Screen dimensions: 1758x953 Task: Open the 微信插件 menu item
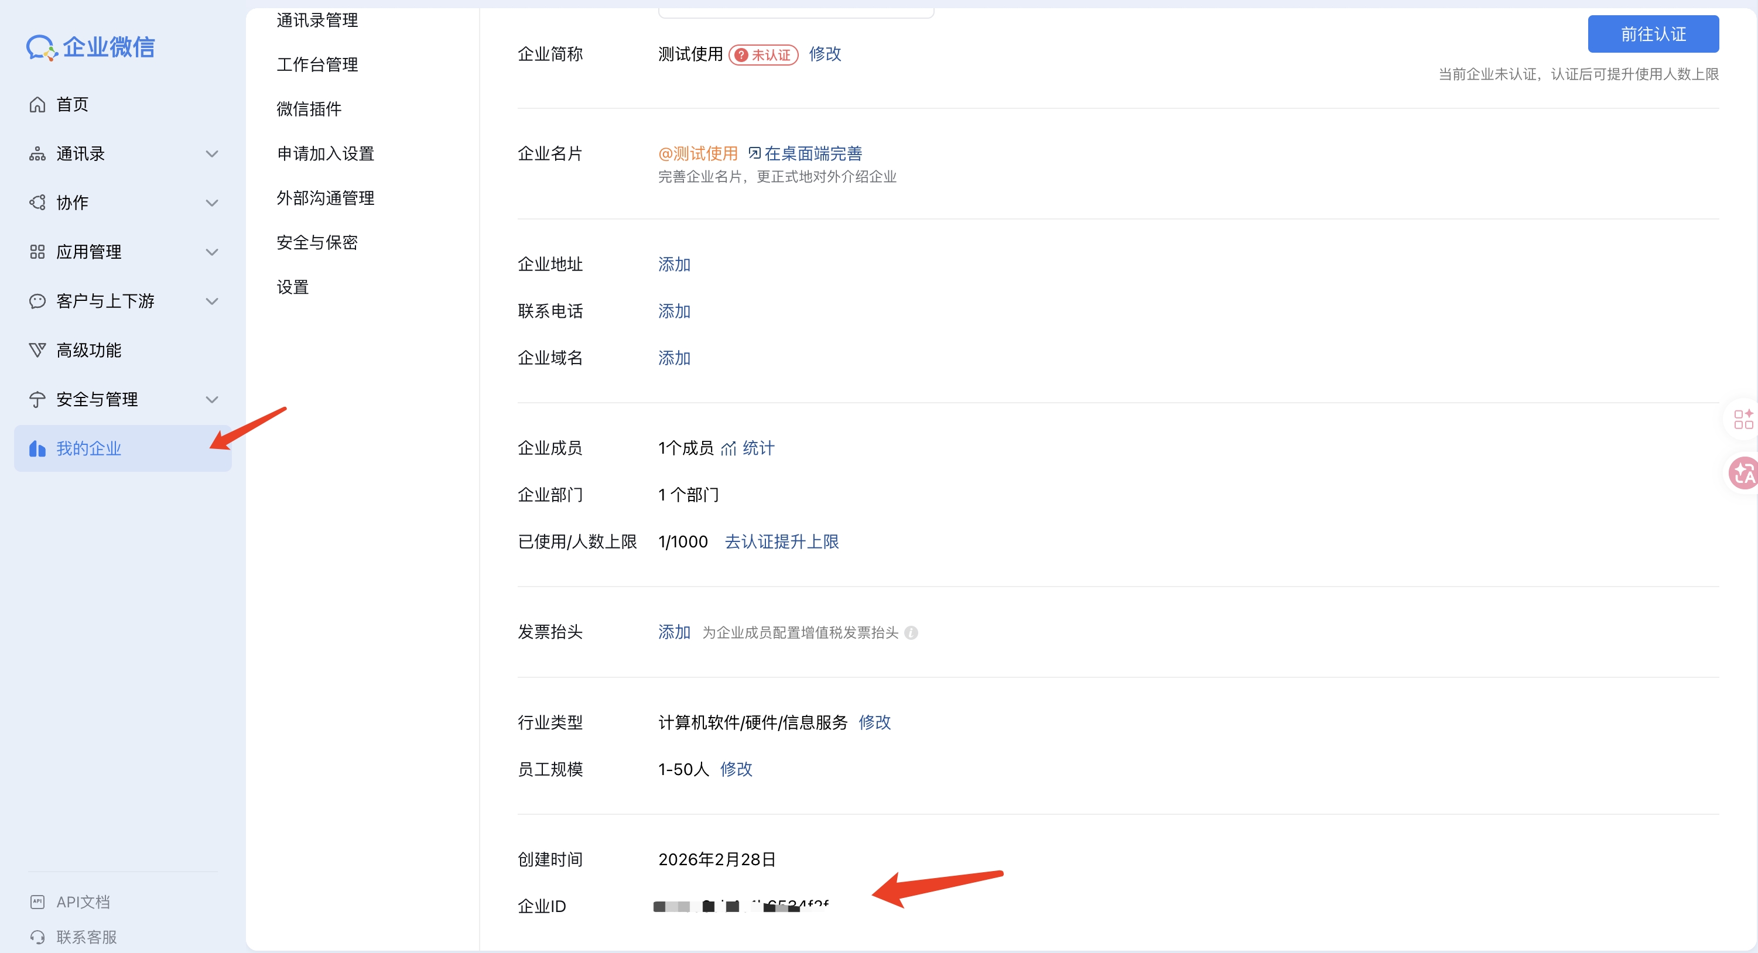309,108
